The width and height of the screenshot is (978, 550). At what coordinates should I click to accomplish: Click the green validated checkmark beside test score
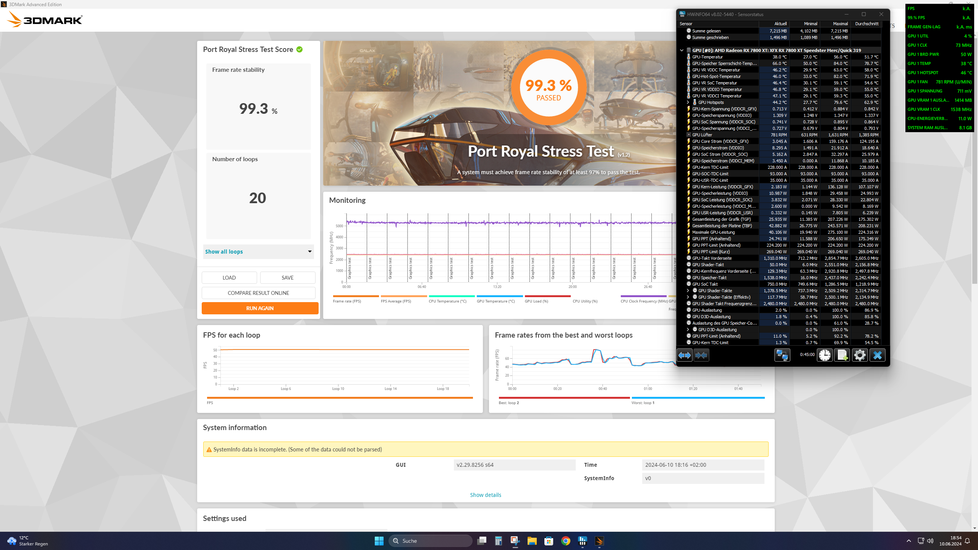click(x=300, y=49)
